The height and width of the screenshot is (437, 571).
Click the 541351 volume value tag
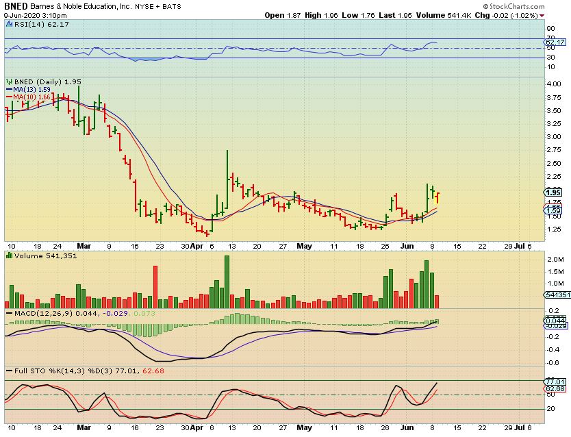(x=557, y=295)
